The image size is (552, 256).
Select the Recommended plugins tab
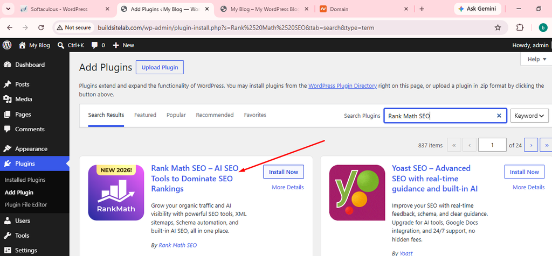point(215,115)
